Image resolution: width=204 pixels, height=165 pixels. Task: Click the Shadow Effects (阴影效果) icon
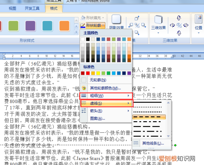(116, 19)
